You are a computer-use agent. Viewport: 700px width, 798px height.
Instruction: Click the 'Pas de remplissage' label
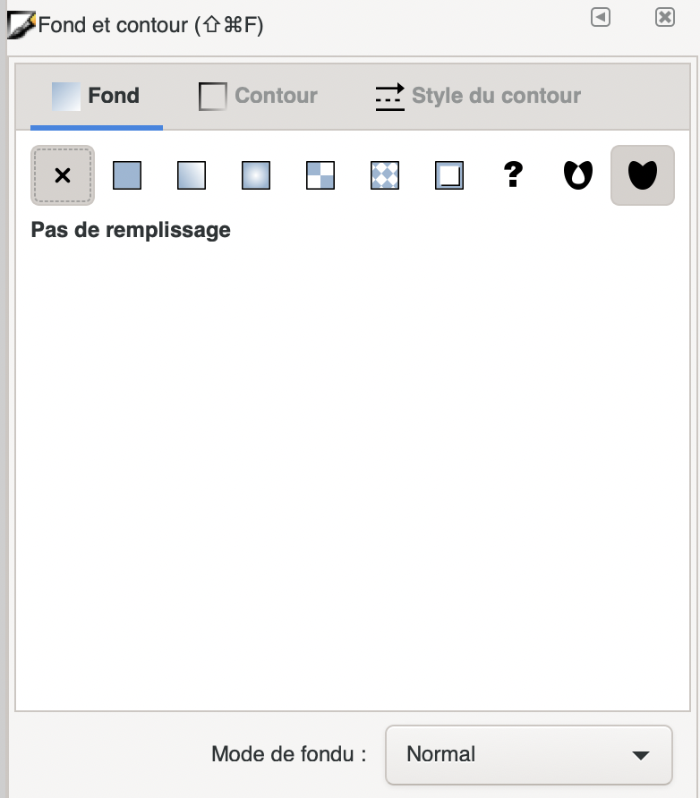pos(131,230)
